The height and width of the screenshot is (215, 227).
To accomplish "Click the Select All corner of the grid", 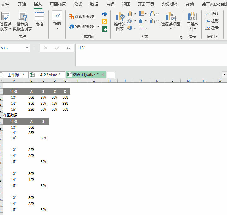I will pyautogui.click(x=1, y=81).
